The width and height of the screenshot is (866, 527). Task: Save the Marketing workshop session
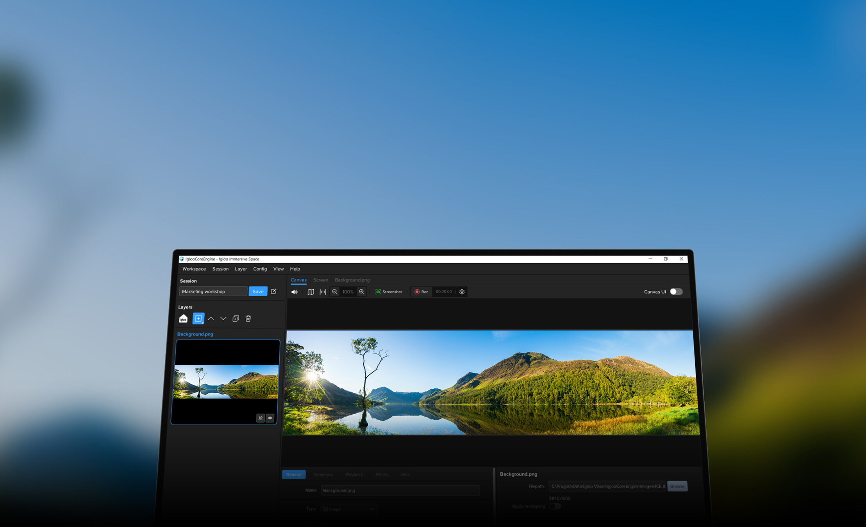click(258, 291)
